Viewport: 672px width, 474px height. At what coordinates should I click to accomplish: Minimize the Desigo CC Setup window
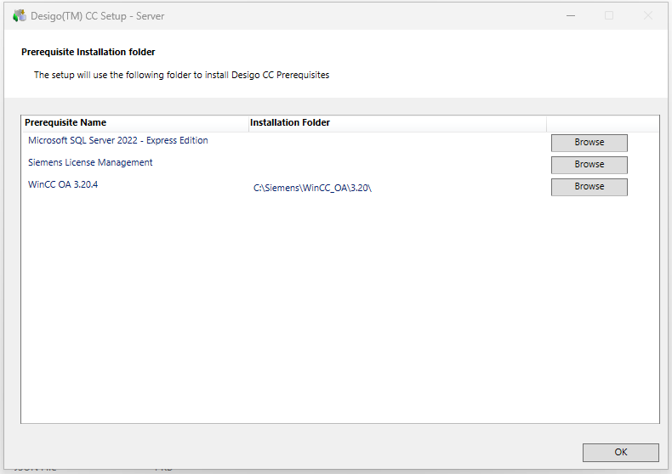(x=569, y=15)
